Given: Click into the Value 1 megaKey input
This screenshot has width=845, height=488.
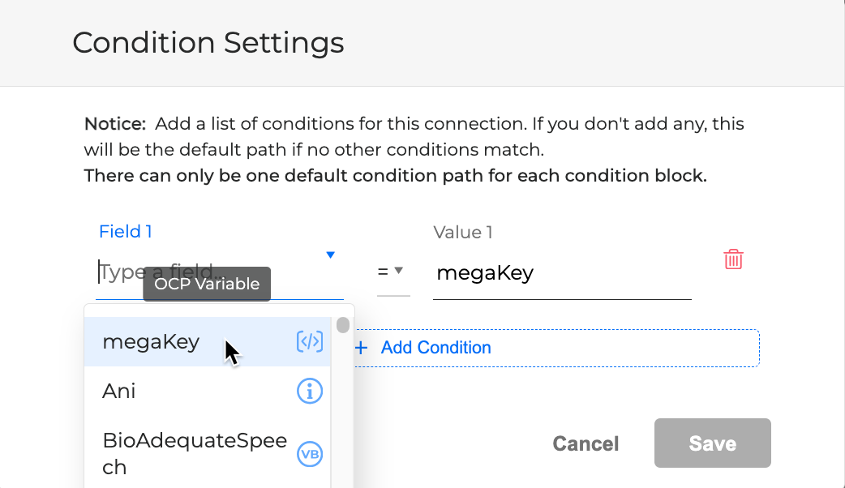Looking at the screenshot, I should point(561,273).
